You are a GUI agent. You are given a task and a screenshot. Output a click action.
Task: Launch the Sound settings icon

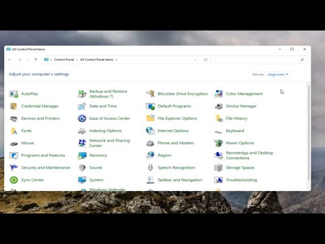pos(82,167)
